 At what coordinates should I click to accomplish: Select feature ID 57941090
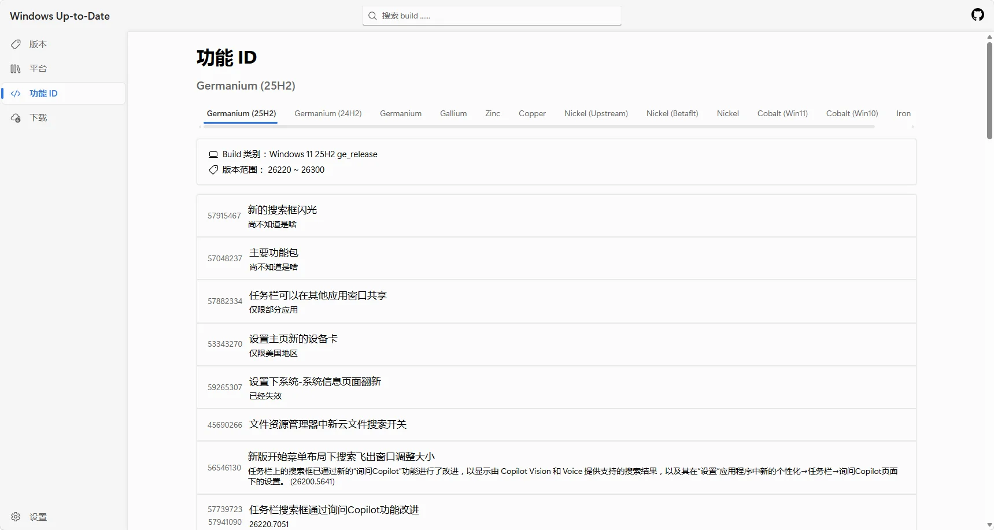225,522
